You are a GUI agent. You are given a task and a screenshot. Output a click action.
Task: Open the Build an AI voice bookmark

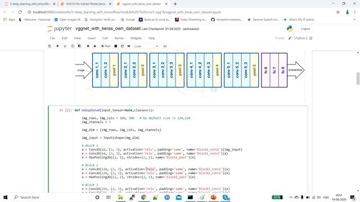click(155, 20)
